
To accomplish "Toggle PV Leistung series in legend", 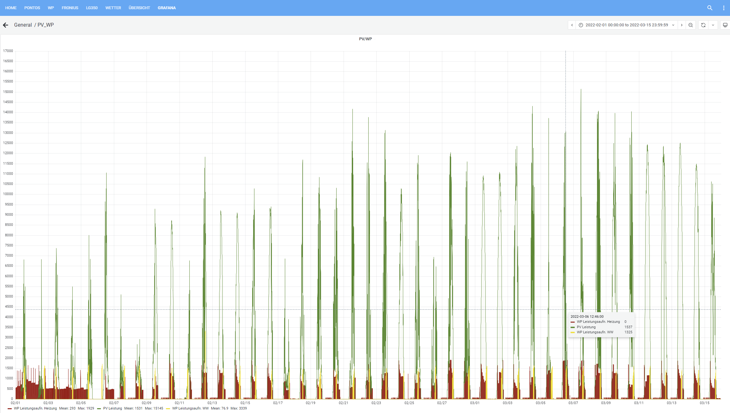I will [112, 409].
